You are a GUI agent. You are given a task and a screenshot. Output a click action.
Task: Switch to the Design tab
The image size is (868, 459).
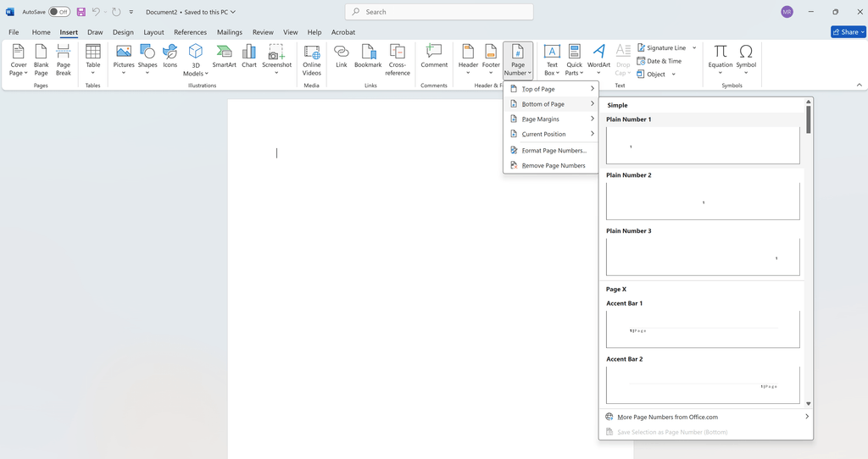click(123, 32)
